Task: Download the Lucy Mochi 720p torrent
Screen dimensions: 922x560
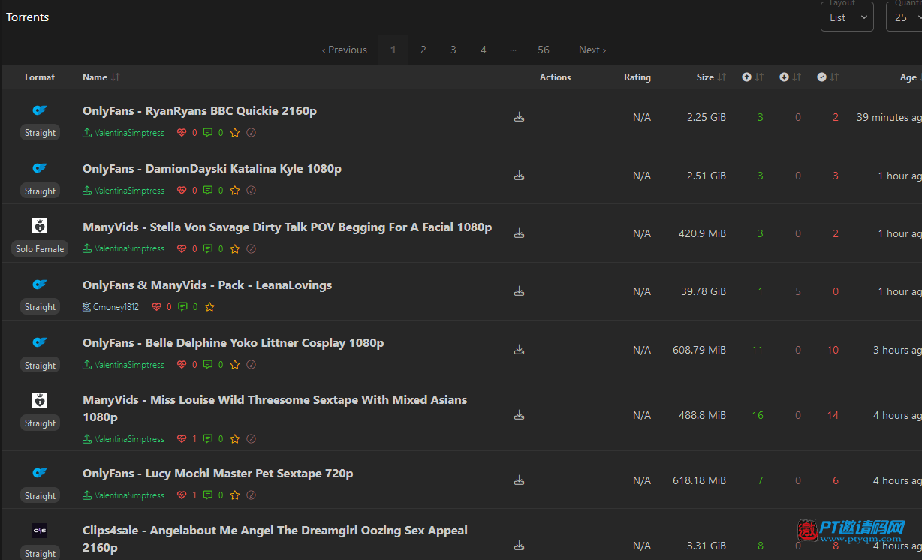Action: pos(519,480)
